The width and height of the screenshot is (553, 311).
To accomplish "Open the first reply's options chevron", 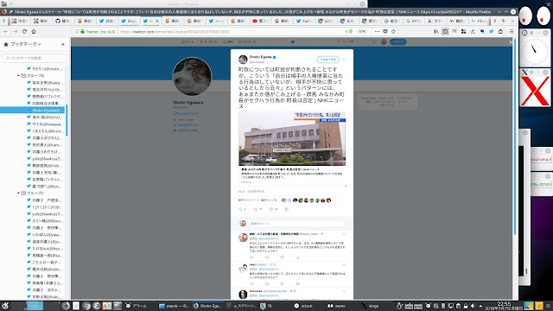I will coord(344,234).
